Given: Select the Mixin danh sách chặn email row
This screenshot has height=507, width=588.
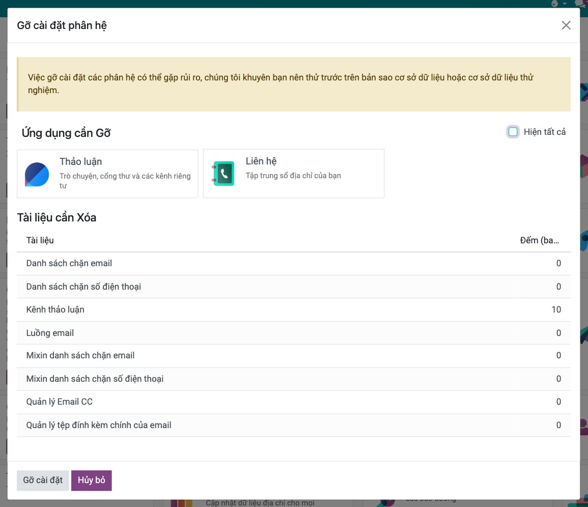Looking at the screenshot, I should 294,356.
